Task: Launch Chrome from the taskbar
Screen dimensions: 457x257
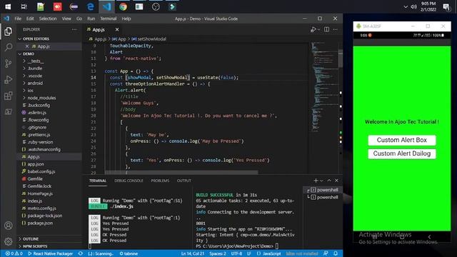Action: point(123,6)
